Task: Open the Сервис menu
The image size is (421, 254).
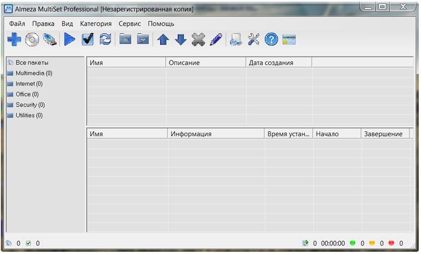Action: click(129, 24)
